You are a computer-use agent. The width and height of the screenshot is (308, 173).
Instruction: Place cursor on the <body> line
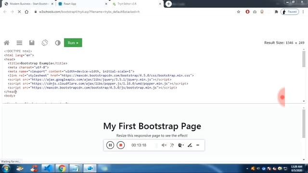tap(10, 96)
